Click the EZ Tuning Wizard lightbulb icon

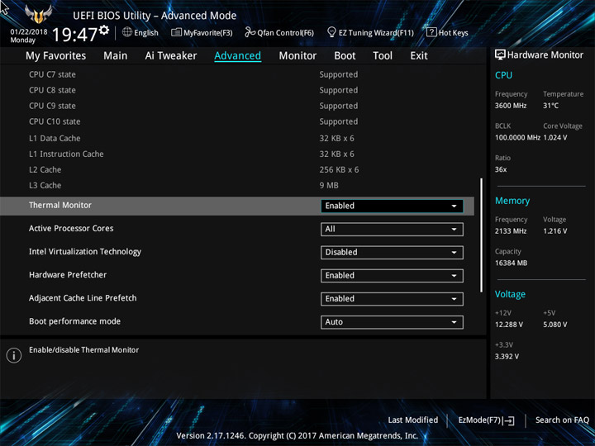click(331, 32)
